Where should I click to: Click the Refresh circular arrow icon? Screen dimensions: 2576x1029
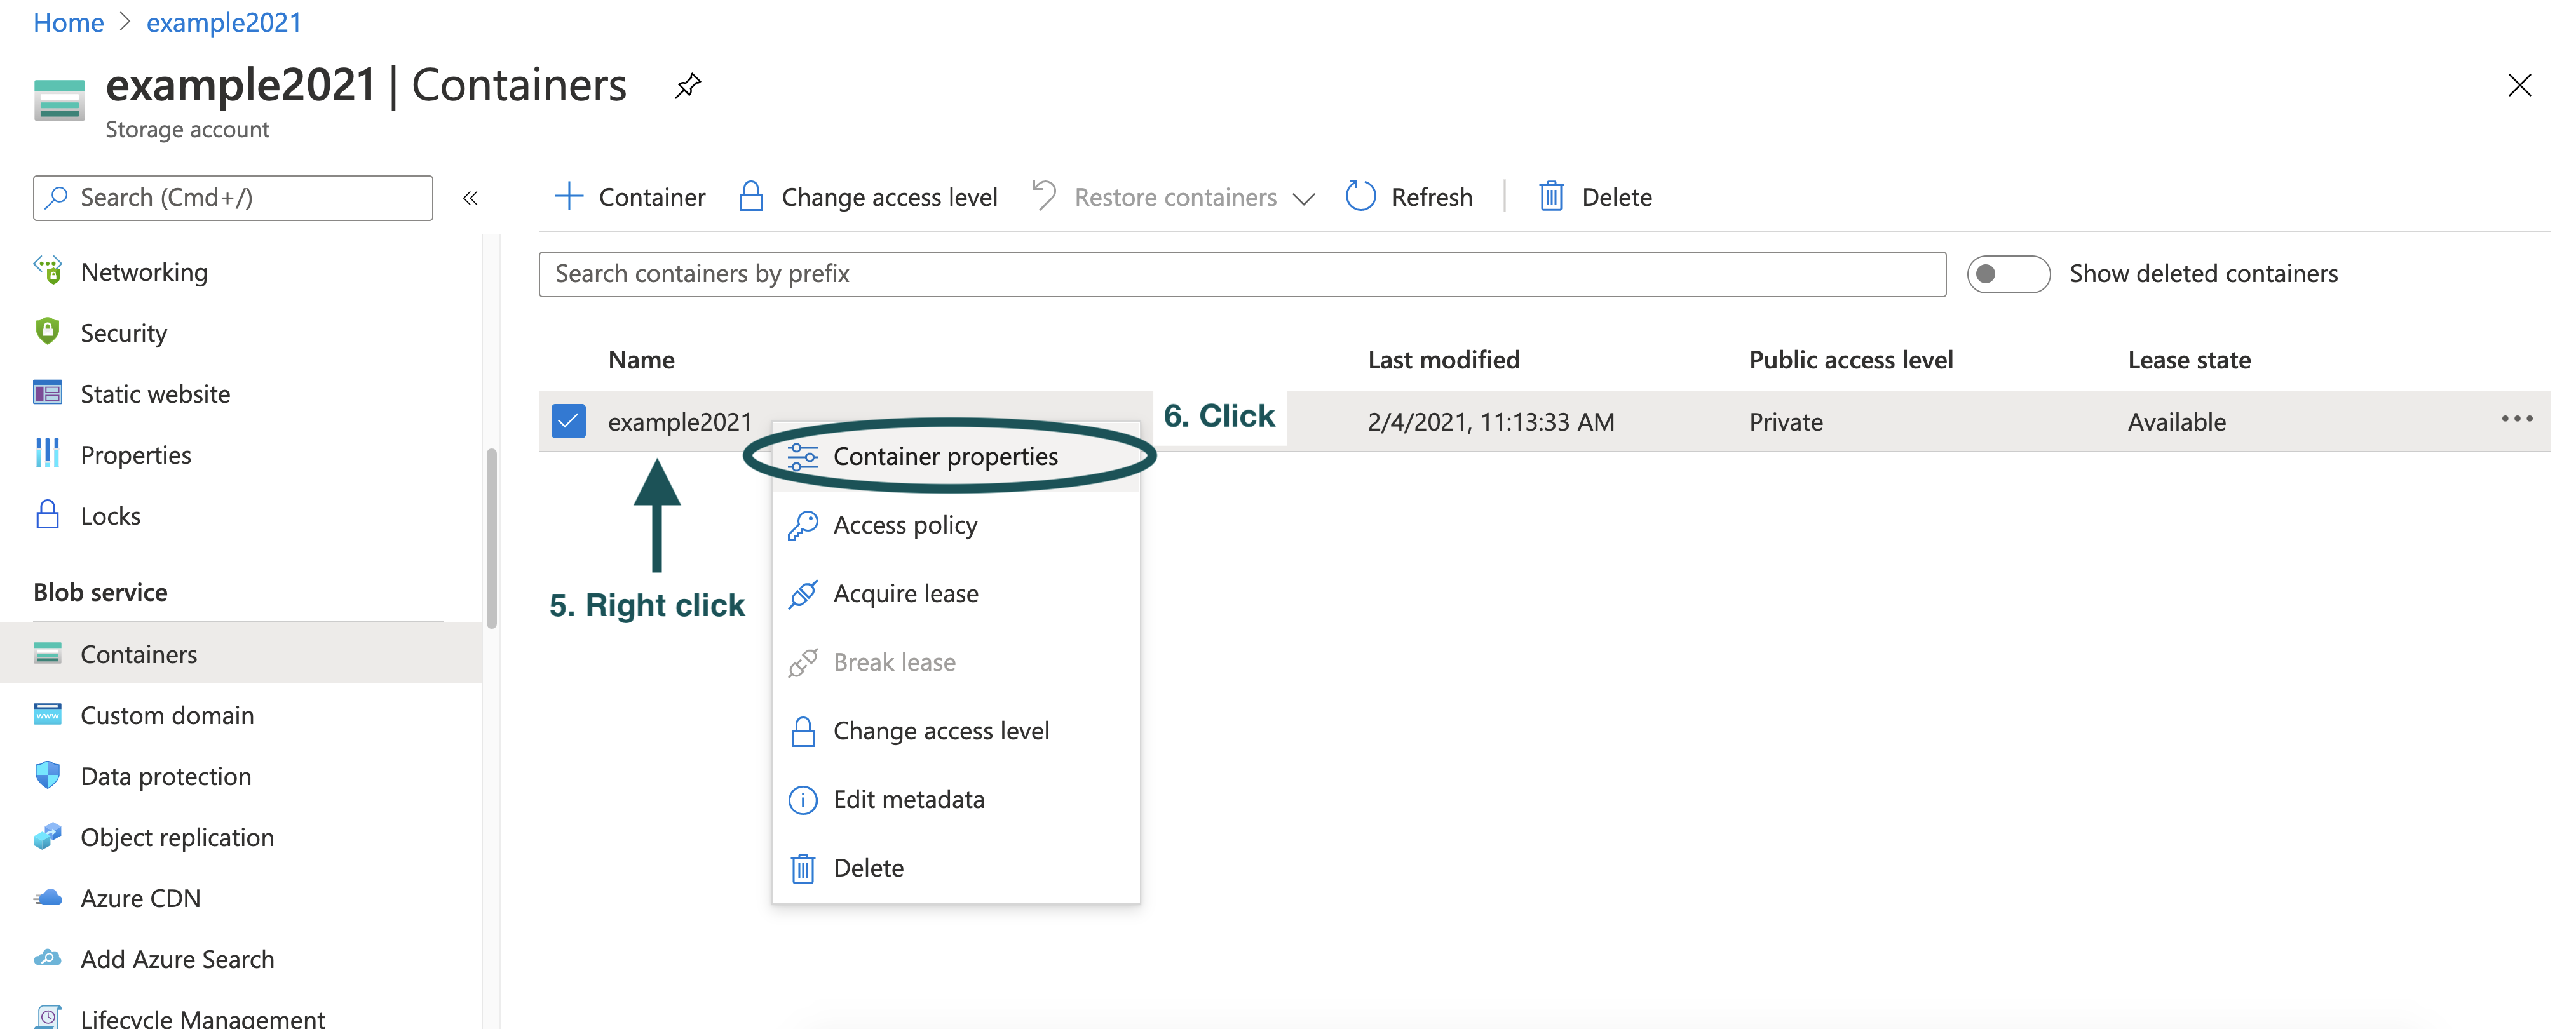pos(1360,196)
